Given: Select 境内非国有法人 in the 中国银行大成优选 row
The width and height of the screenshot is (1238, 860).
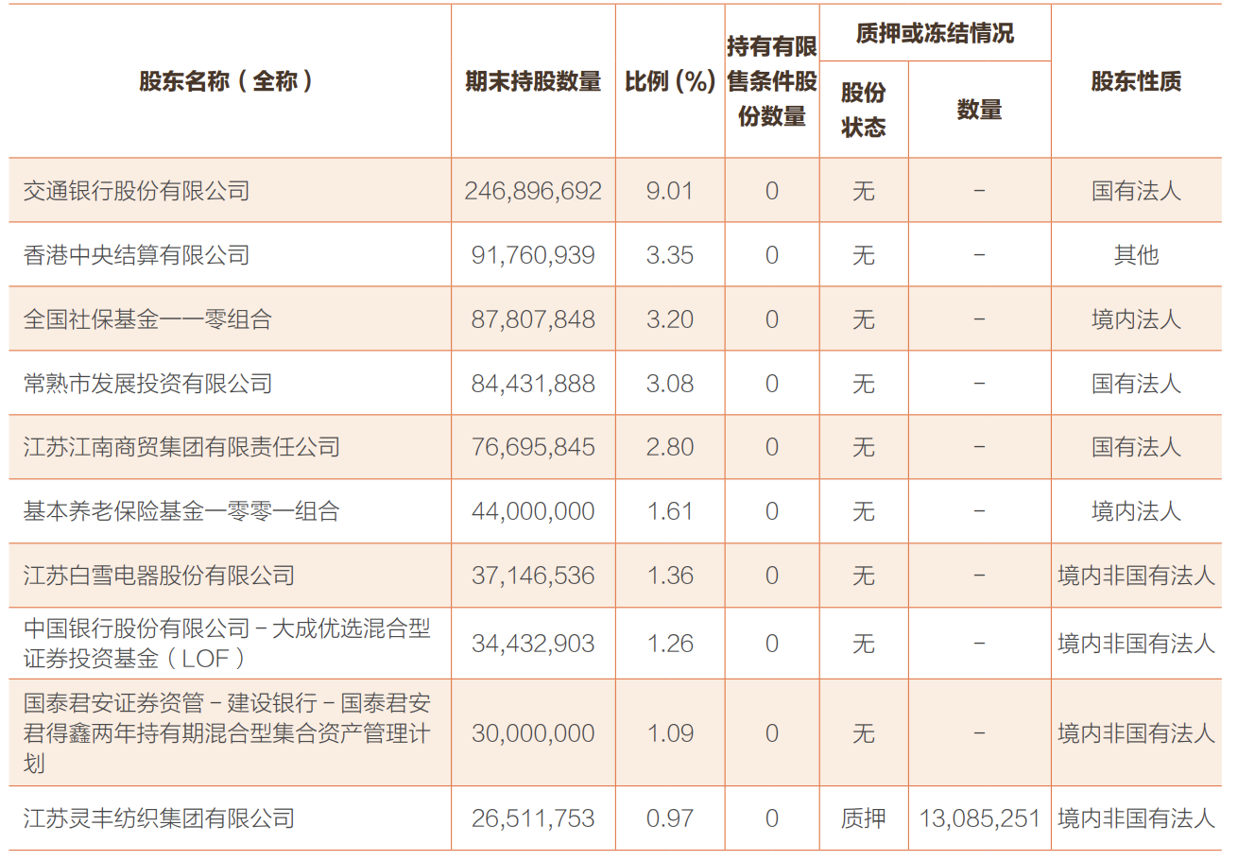Looking at the screenshot, I should pyautogui.click(x=1136, y=644).
